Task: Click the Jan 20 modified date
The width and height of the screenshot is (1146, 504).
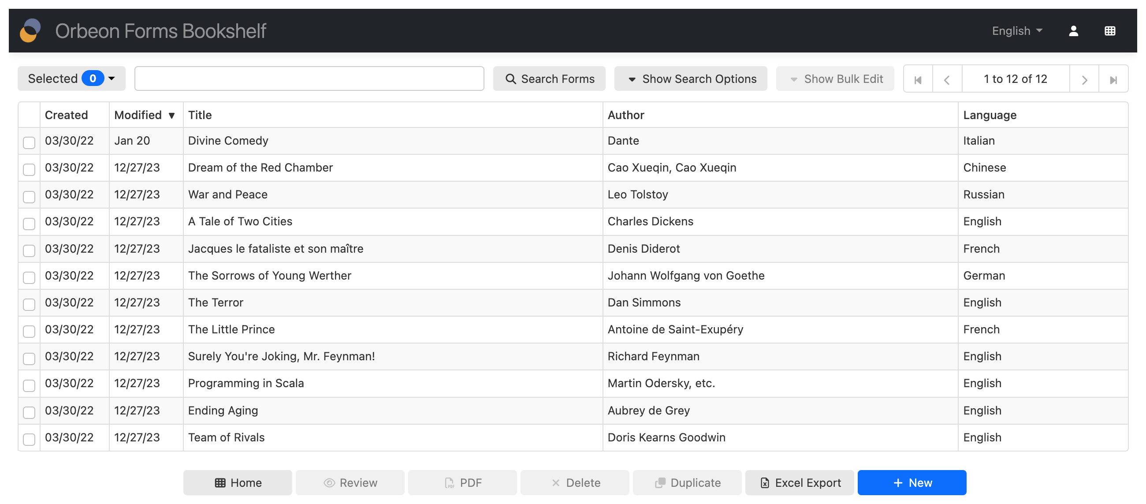Action: pos(132,141)
